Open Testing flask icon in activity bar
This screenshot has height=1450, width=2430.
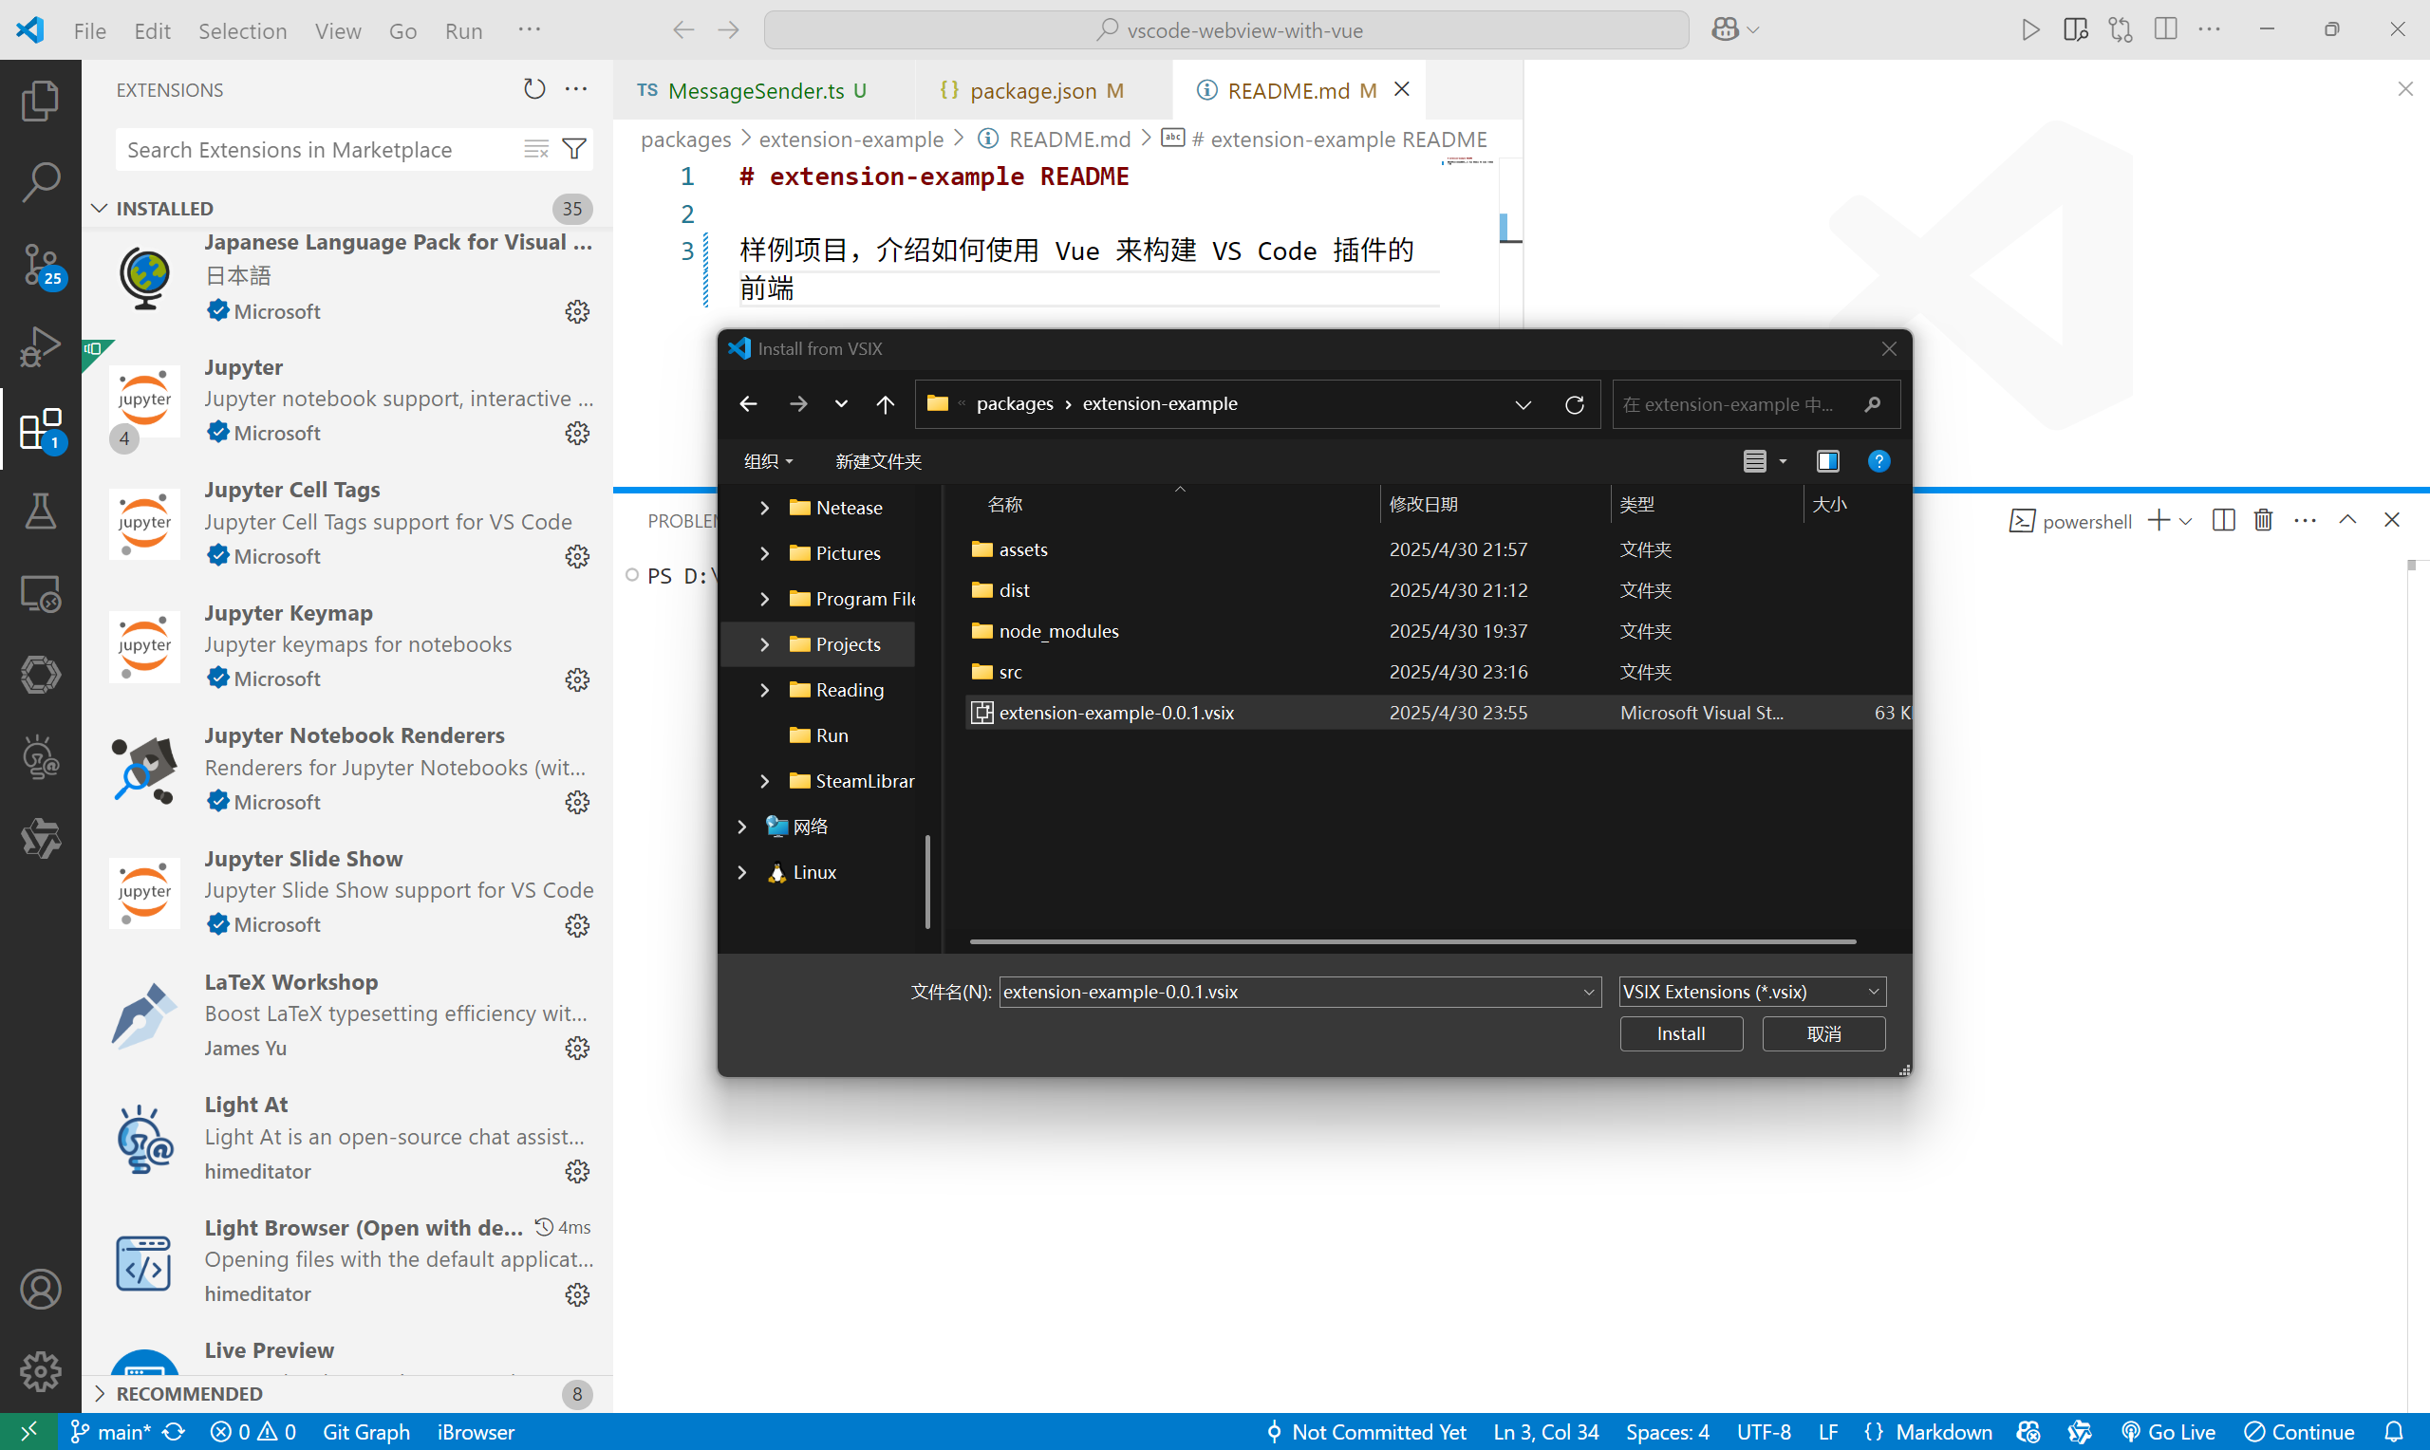40,510
